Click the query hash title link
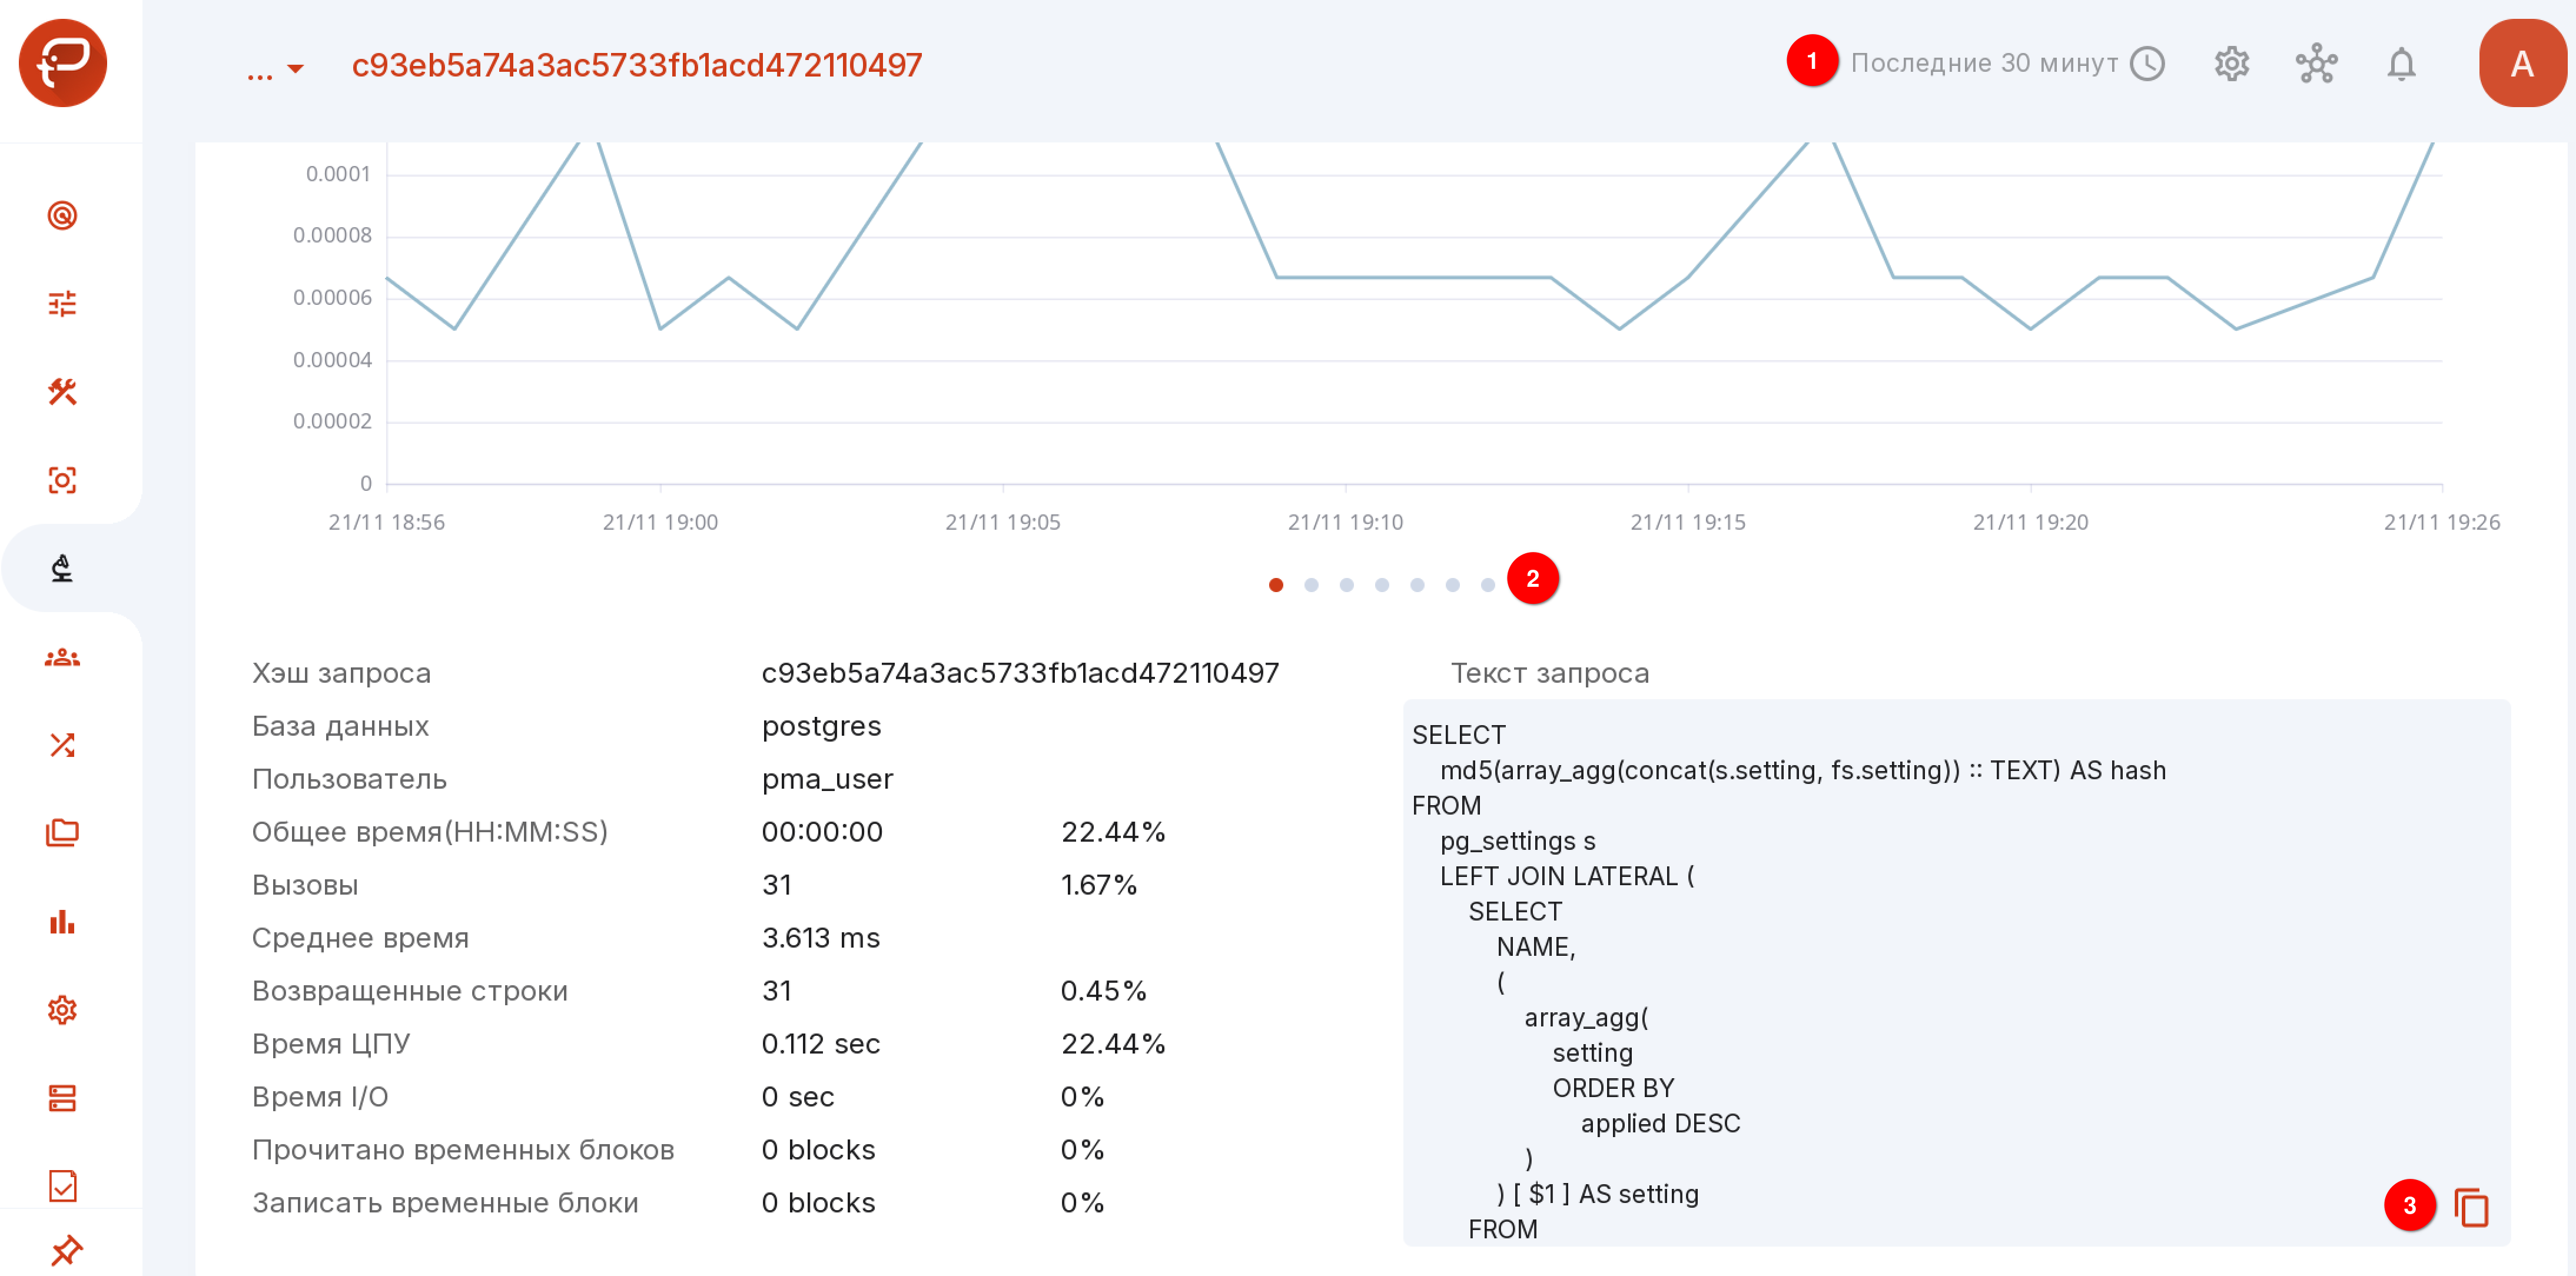The image size is (2576, 1276). tap(637, 65)
